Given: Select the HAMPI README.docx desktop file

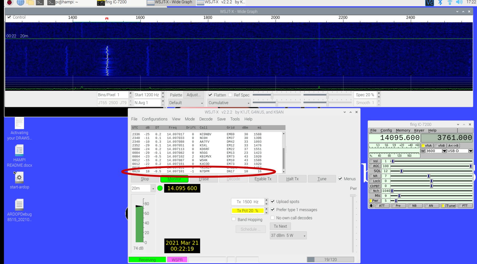Looking at the screenshot, I should 19,151.
